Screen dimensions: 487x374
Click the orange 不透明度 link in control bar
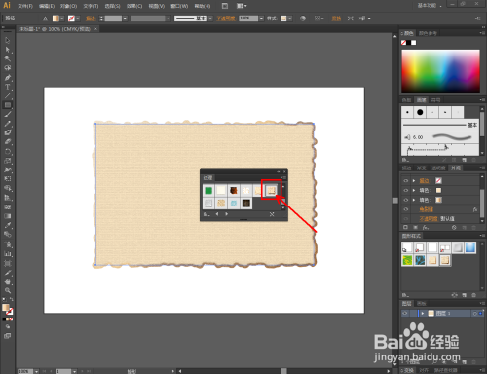click(x=226, y=19)
